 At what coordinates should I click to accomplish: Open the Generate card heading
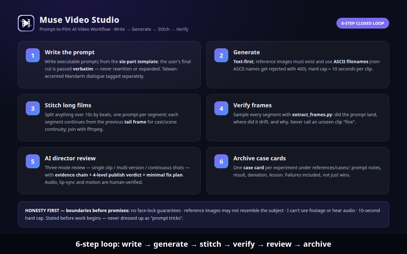coord(246,52)
